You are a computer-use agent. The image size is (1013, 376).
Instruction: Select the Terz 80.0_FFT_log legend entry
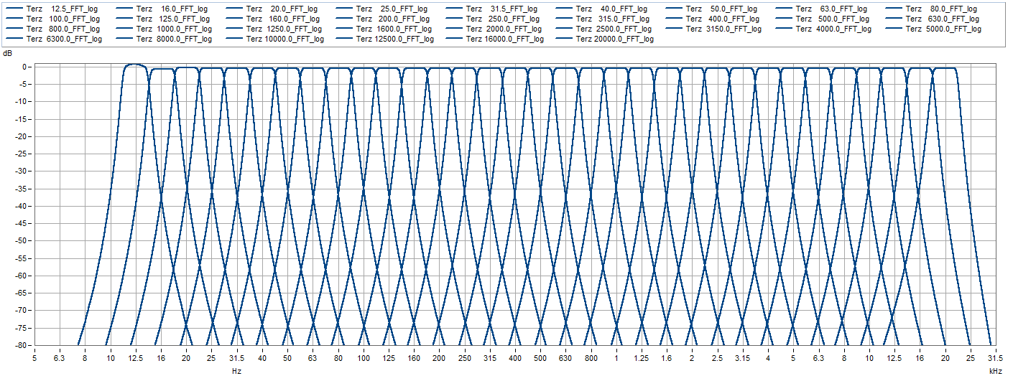coord(943,9)
